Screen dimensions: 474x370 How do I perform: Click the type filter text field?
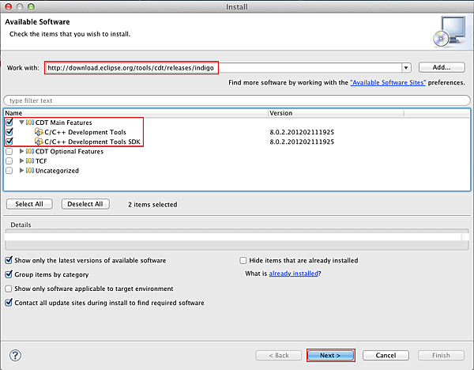(x=237, y=100)
